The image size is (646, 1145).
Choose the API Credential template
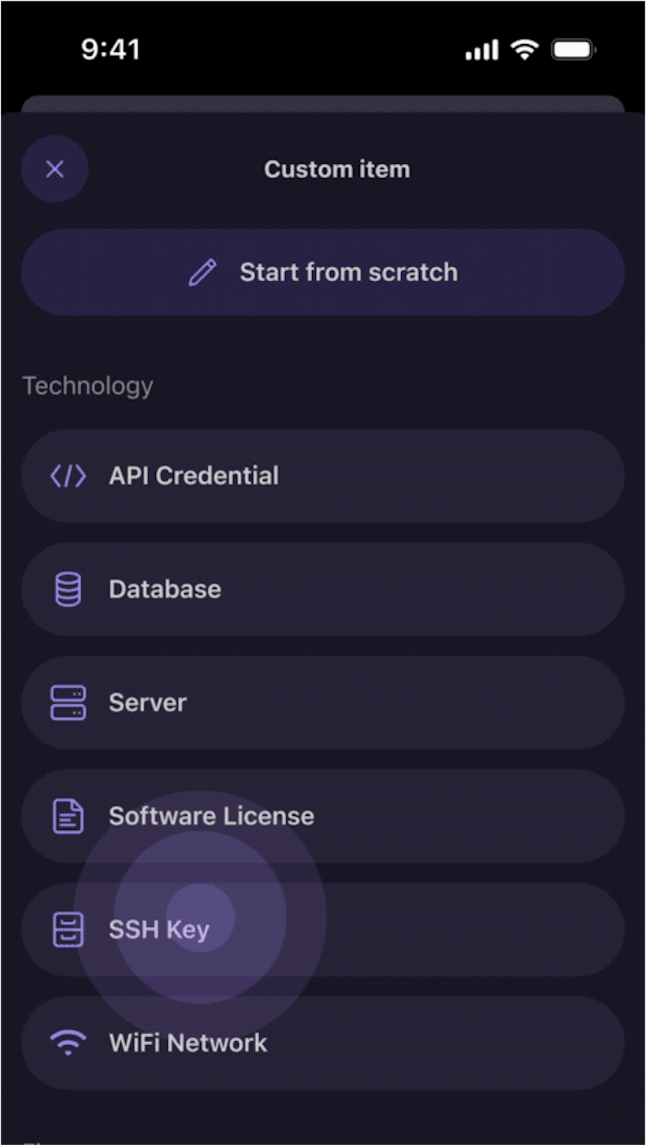323,476
